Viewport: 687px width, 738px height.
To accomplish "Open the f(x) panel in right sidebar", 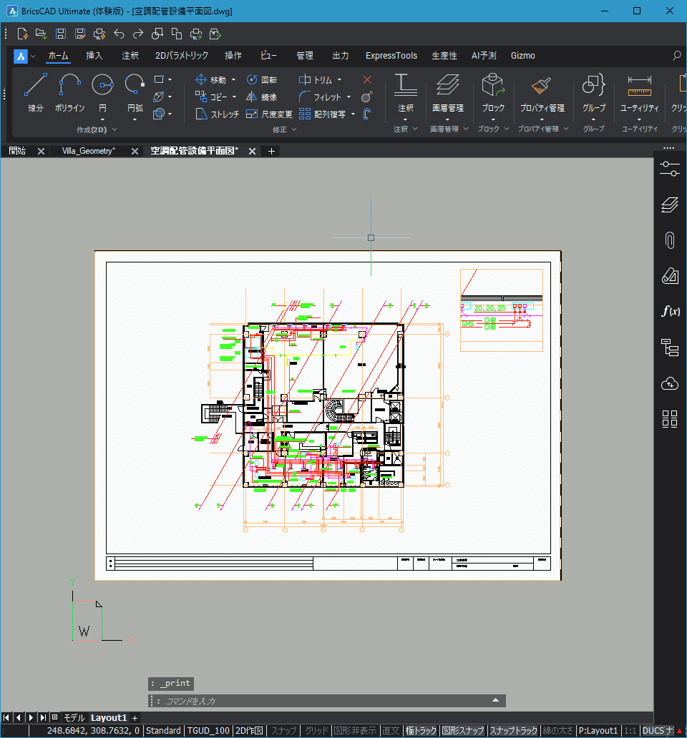I will coord(670,311).
